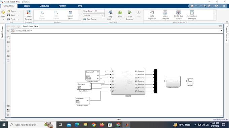Expand the Prepare gallery dropdown

(x=80, y=15)
